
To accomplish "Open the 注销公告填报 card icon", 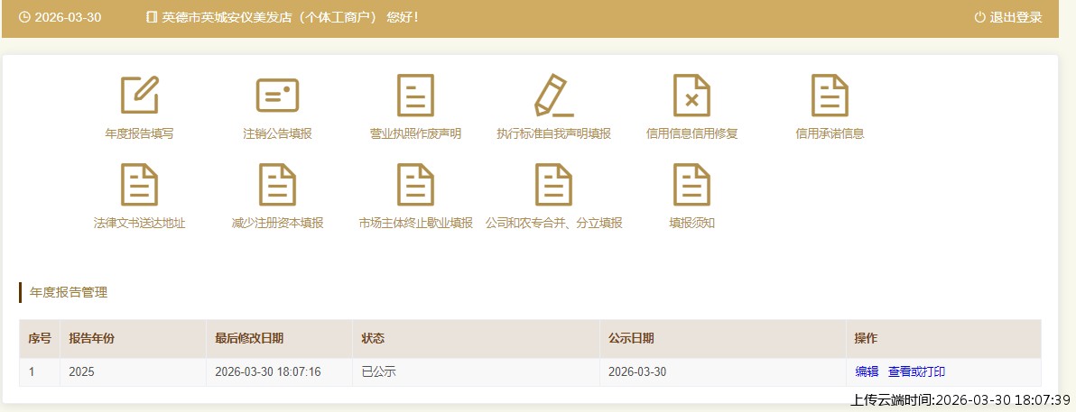I will [x=277, y=95].
